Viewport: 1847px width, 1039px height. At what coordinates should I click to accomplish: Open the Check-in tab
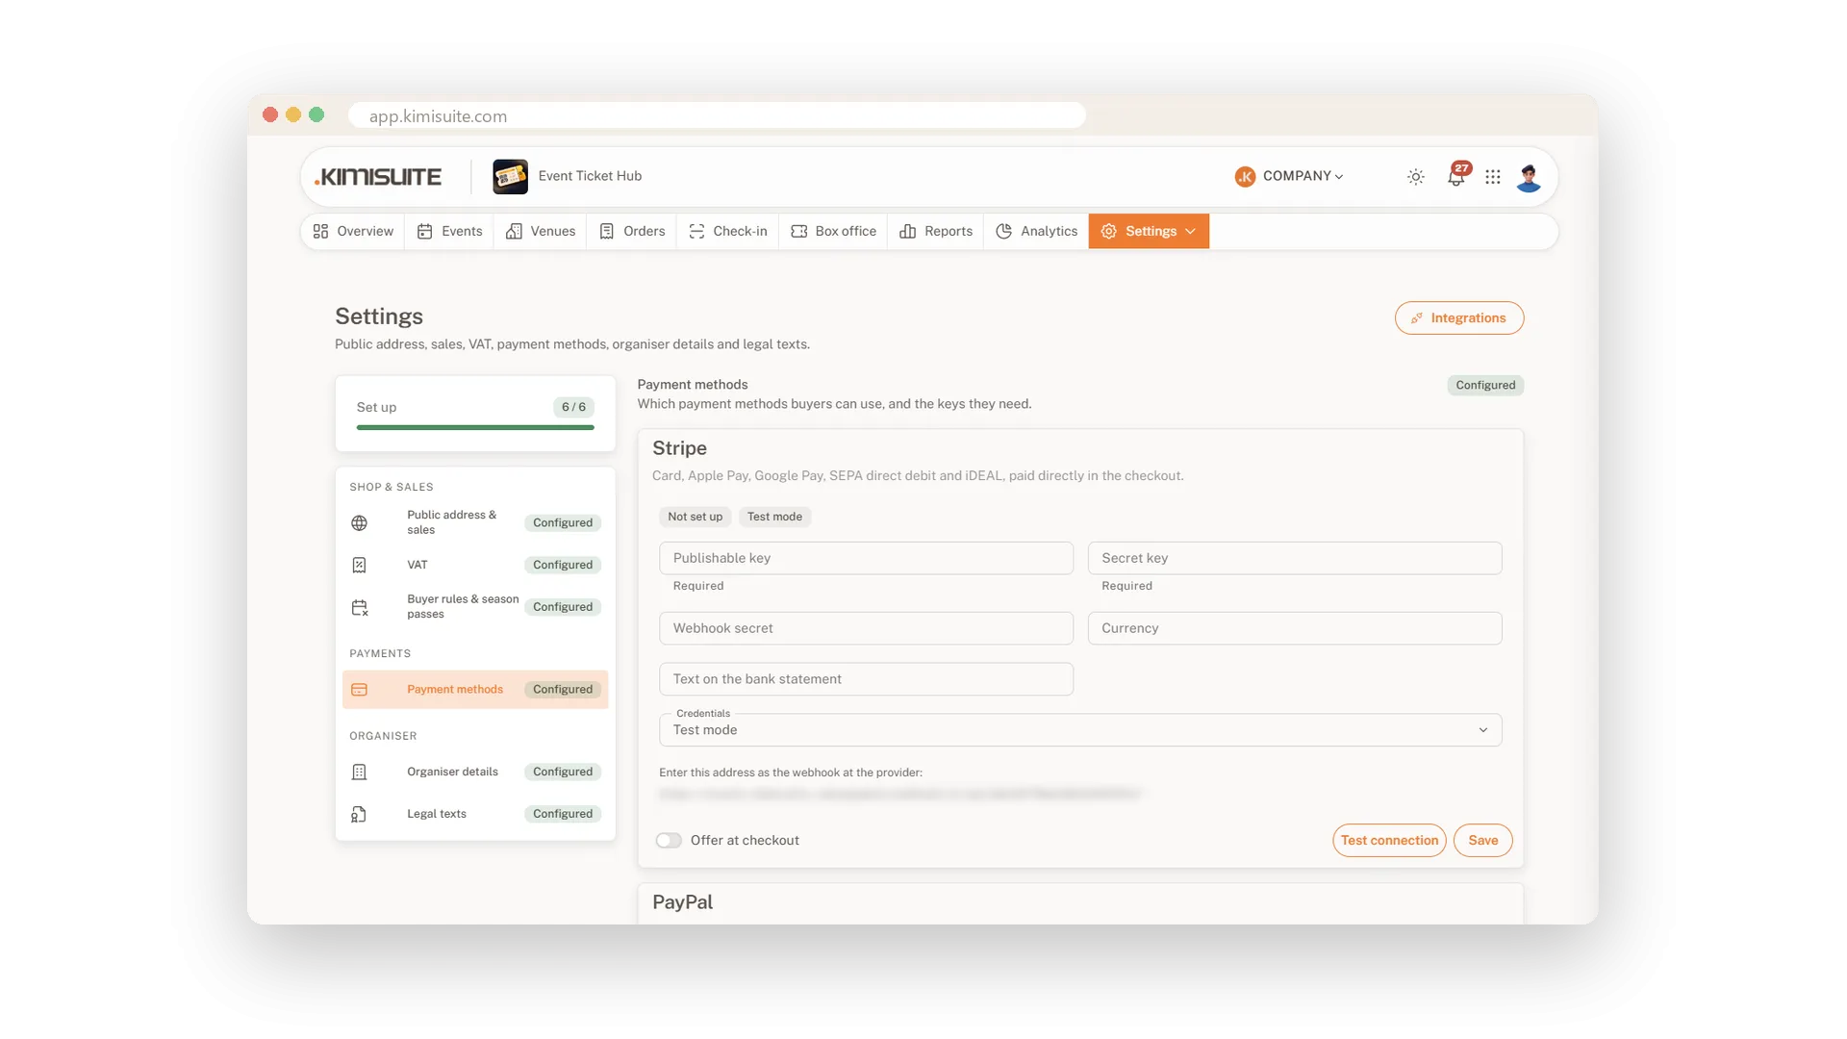click(x=727, y=231)
